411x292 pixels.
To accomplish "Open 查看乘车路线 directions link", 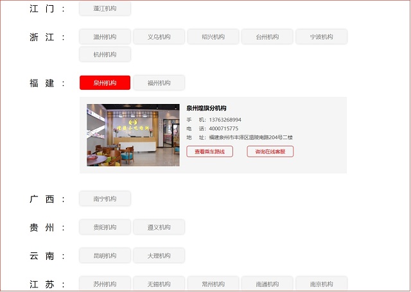I will click(x=210, y=151).
